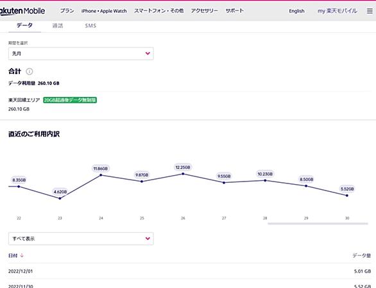
Task: Select the 10.23GB data point on chart
Action: click(265, 180)
